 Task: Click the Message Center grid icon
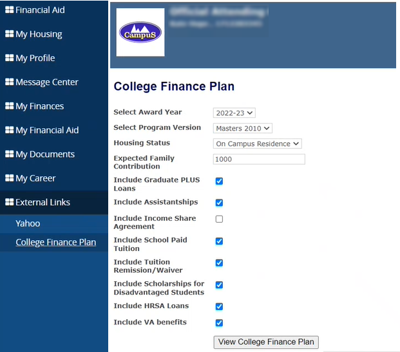[x=10, y=82]
